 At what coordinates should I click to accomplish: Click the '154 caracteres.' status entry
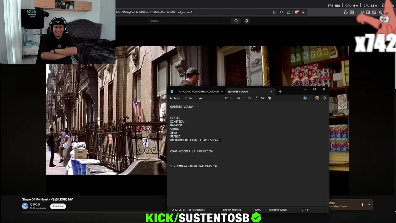[x=197, y=210]
